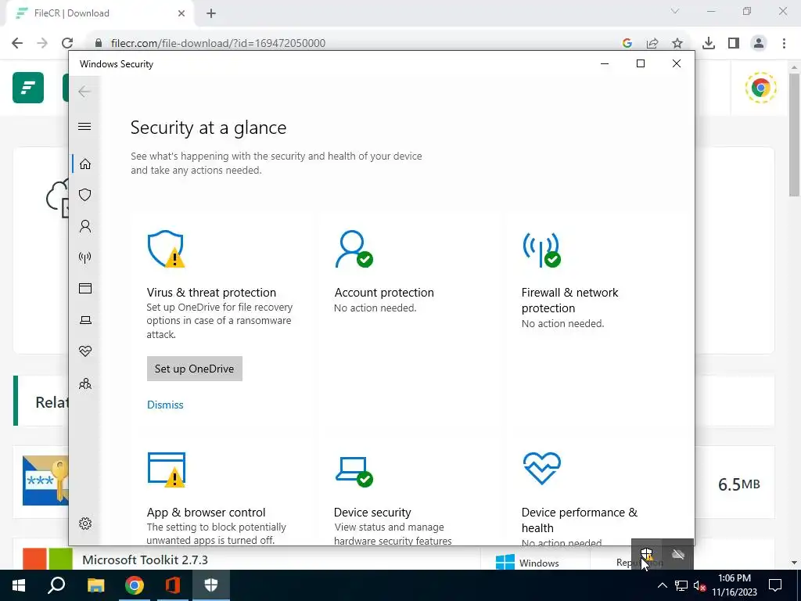The height and width of the screenshot is (601, 801).
Task: Open Settings gear in Windows Security sidebar
Action: click(85, 524)
